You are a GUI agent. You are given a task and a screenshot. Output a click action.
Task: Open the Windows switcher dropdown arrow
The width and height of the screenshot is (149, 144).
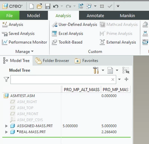[x=95, y=6]
